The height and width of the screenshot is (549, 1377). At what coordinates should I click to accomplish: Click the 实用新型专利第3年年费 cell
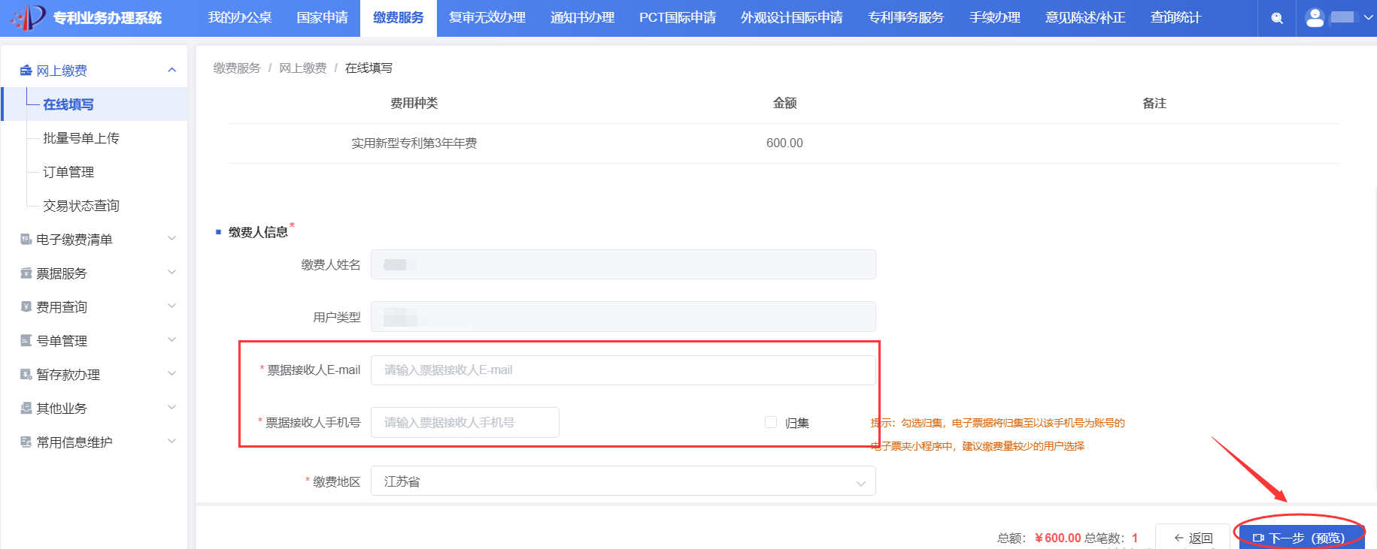coord(414,143)
